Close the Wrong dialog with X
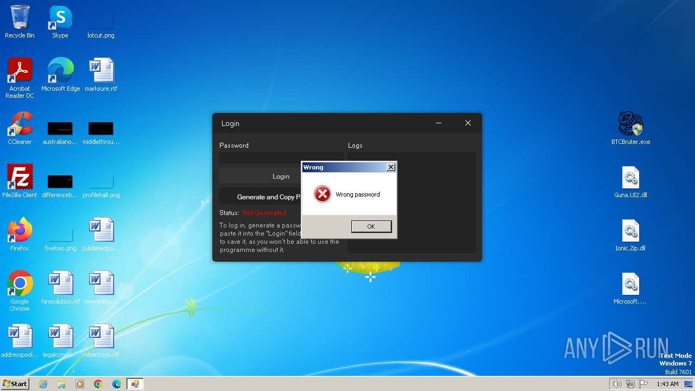Image resolution: width=695 pixels, height=391 pixels. tap(390, 167)
